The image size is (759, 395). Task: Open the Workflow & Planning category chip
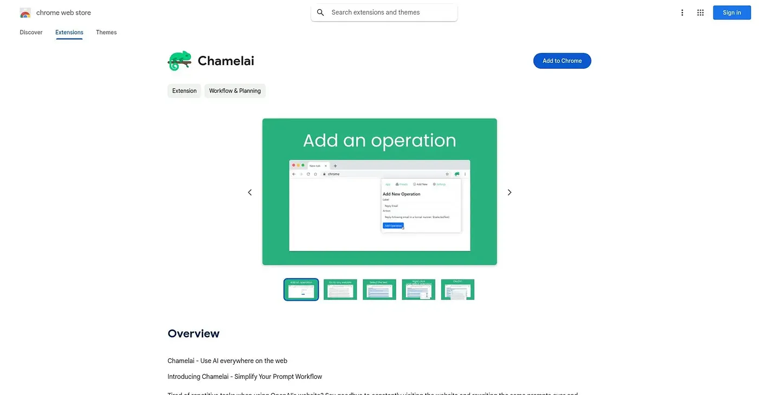(x=235, y=91)
